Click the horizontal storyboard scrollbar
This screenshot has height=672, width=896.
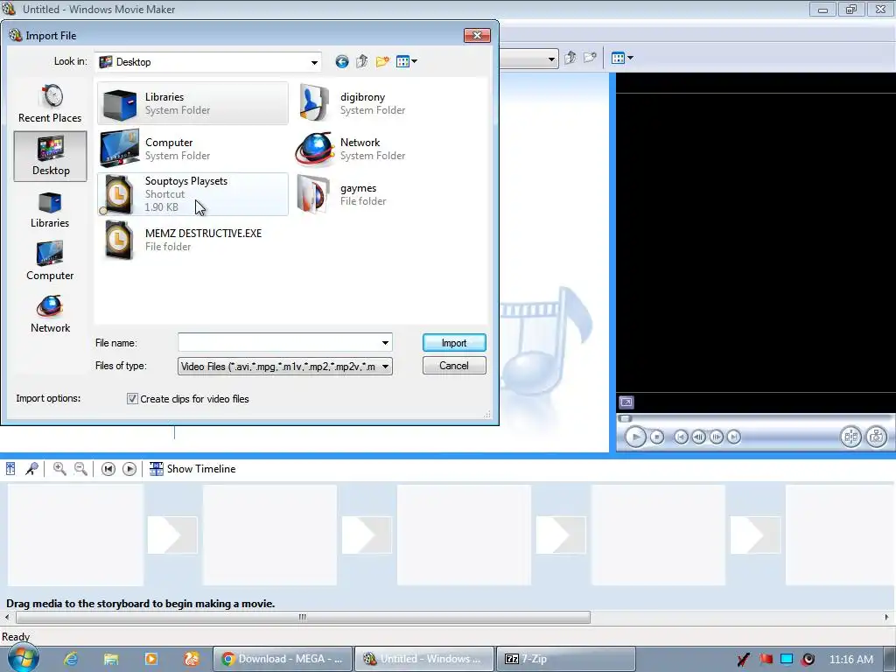(303, 617)
